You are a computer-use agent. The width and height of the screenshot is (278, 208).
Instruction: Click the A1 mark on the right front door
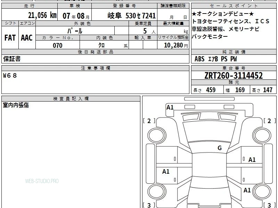coord(252,160)
